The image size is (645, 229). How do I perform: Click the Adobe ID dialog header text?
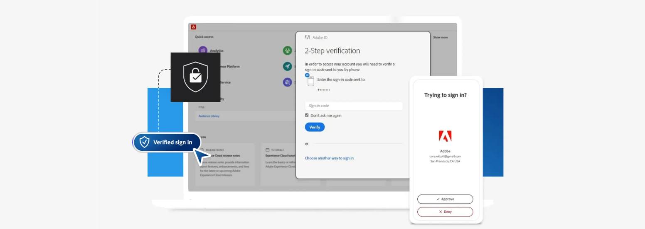(x=320, y=37)
